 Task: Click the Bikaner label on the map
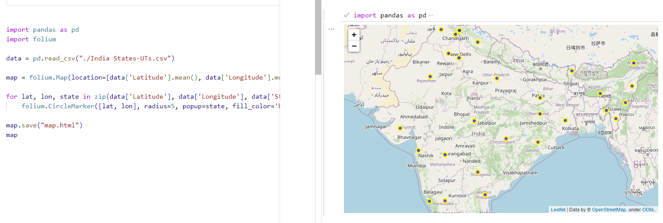(421, 62)
